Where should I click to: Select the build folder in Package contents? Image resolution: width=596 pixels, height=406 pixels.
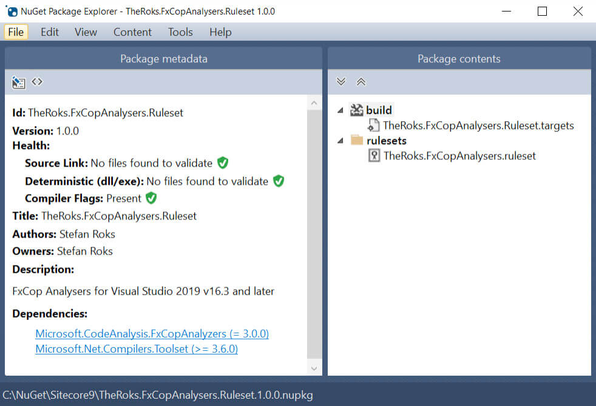(x=379, y=110)
